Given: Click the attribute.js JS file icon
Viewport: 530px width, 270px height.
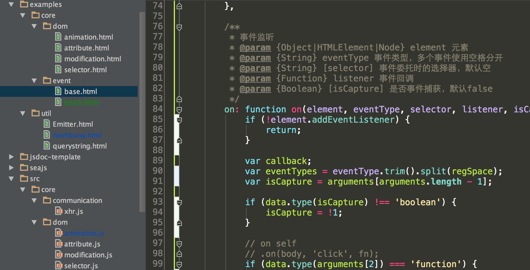Looking at the screenshot, I should (59, 244).
